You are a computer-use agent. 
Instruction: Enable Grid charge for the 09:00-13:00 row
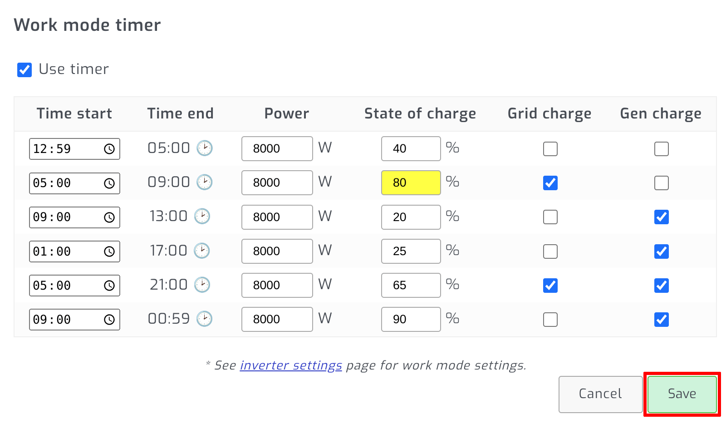click(550, 217)
